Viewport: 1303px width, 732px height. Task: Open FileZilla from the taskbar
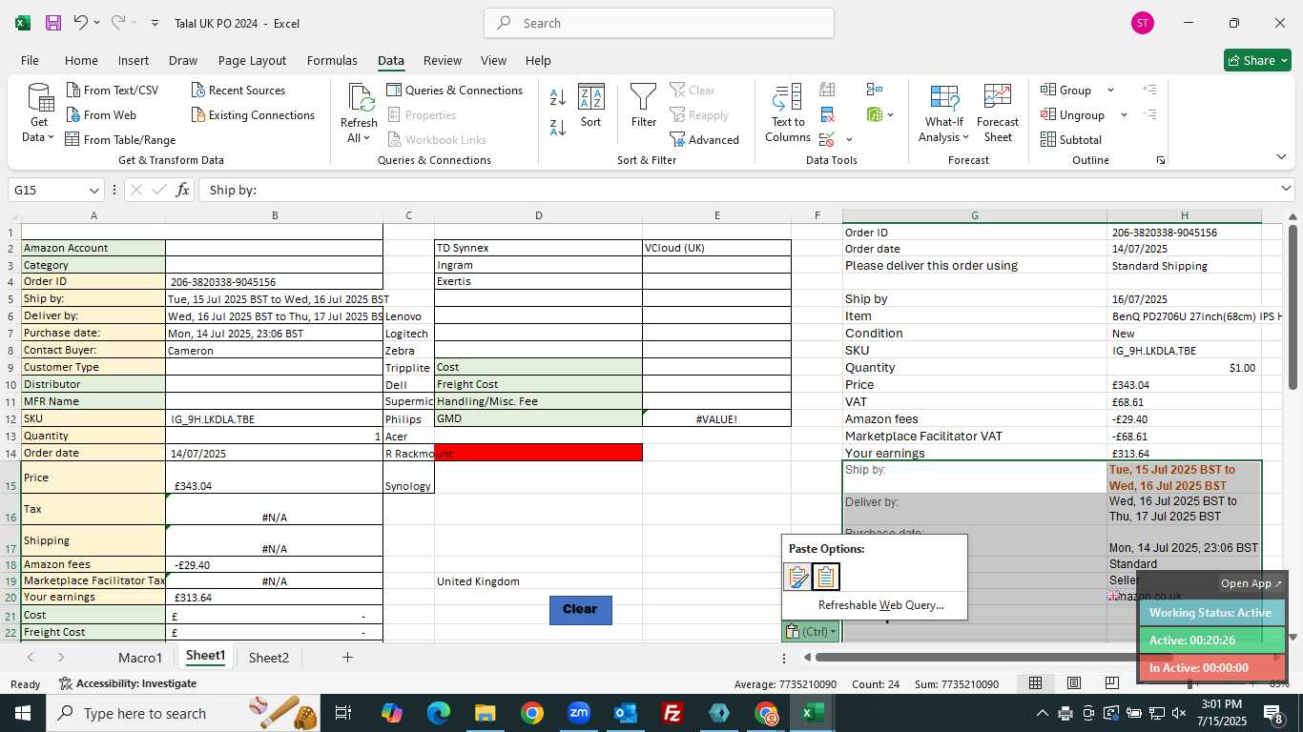(x=672, y=713)
